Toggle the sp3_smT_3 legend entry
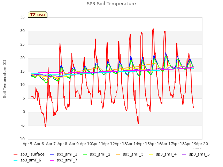 point(130,154)
